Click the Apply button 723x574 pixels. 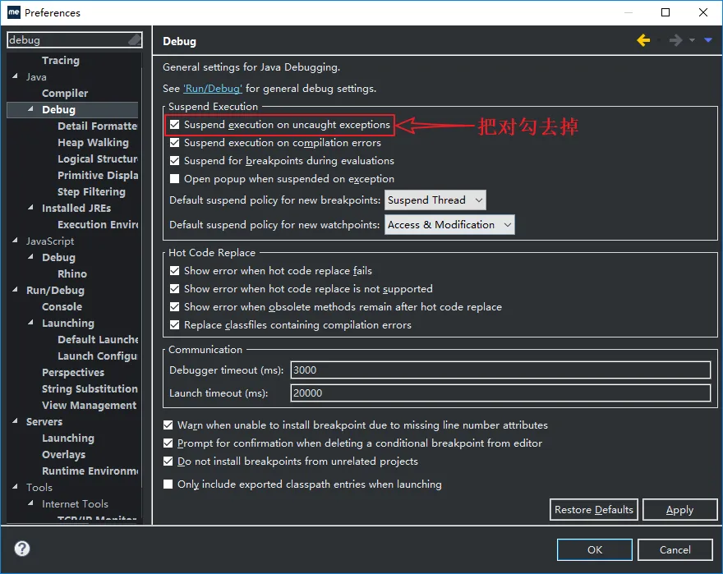(x=679, y=509)
